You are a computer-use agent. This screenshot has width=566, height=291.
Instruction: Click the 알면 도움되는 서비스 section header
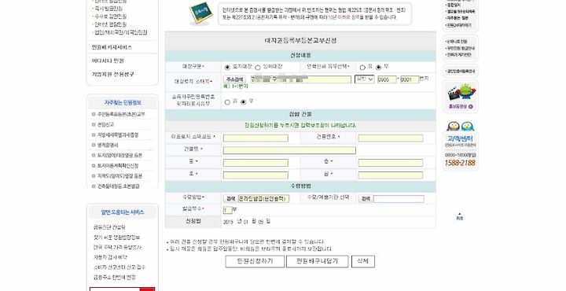(x=123, y=212)
